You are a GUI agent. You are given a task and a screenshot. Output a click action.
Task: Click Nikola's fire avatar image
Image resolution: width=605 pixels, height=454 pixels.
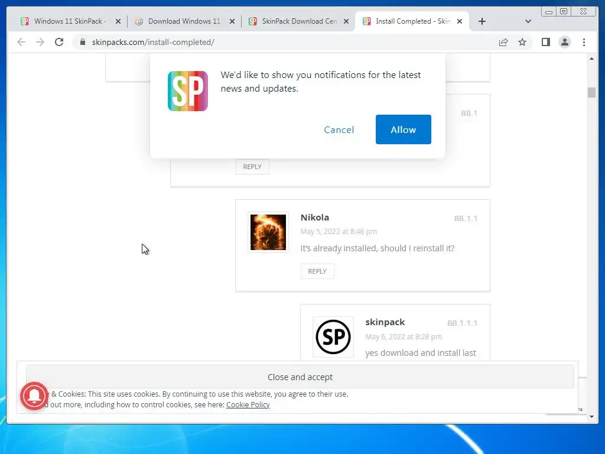click(x=268, y=232)
